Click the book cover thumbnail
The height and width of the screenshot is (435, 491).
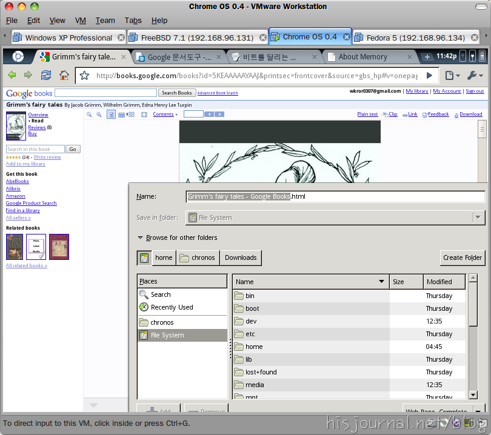pos(16,126)
